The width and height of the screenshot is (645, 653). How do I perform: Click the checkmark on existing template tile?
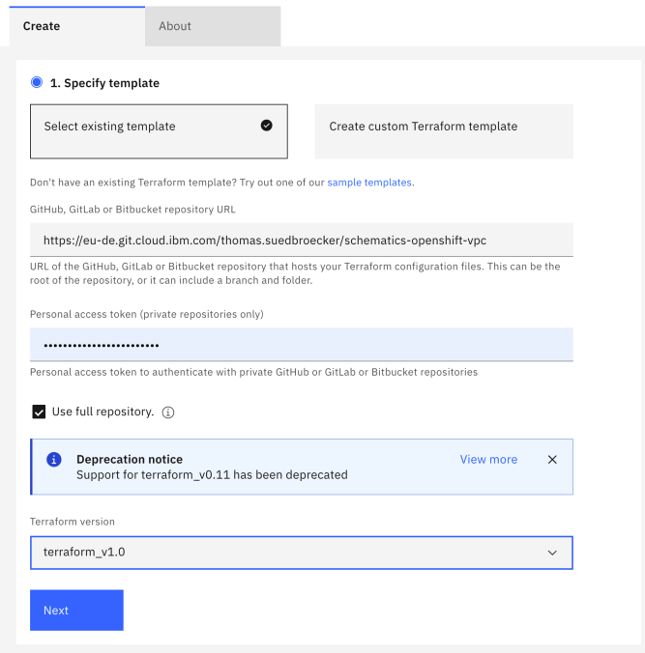tap(267, 126)
